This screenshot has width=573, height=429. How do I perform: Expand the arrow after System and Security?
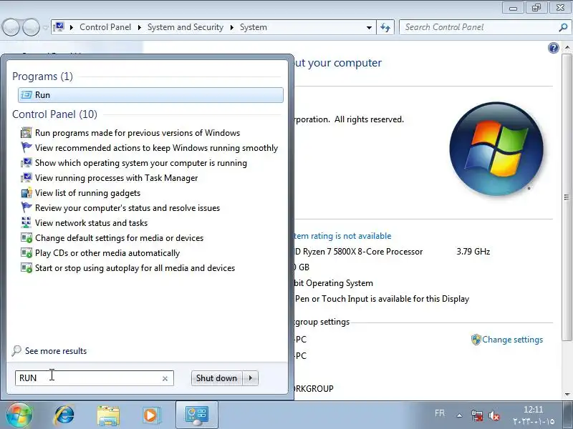tap(231, 27)
